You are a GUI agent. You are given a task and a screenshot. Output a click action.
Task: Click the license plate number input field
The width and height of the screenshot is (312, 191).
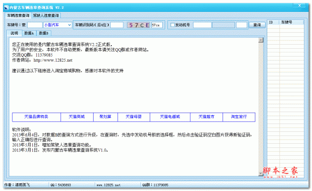pos(35,25)
